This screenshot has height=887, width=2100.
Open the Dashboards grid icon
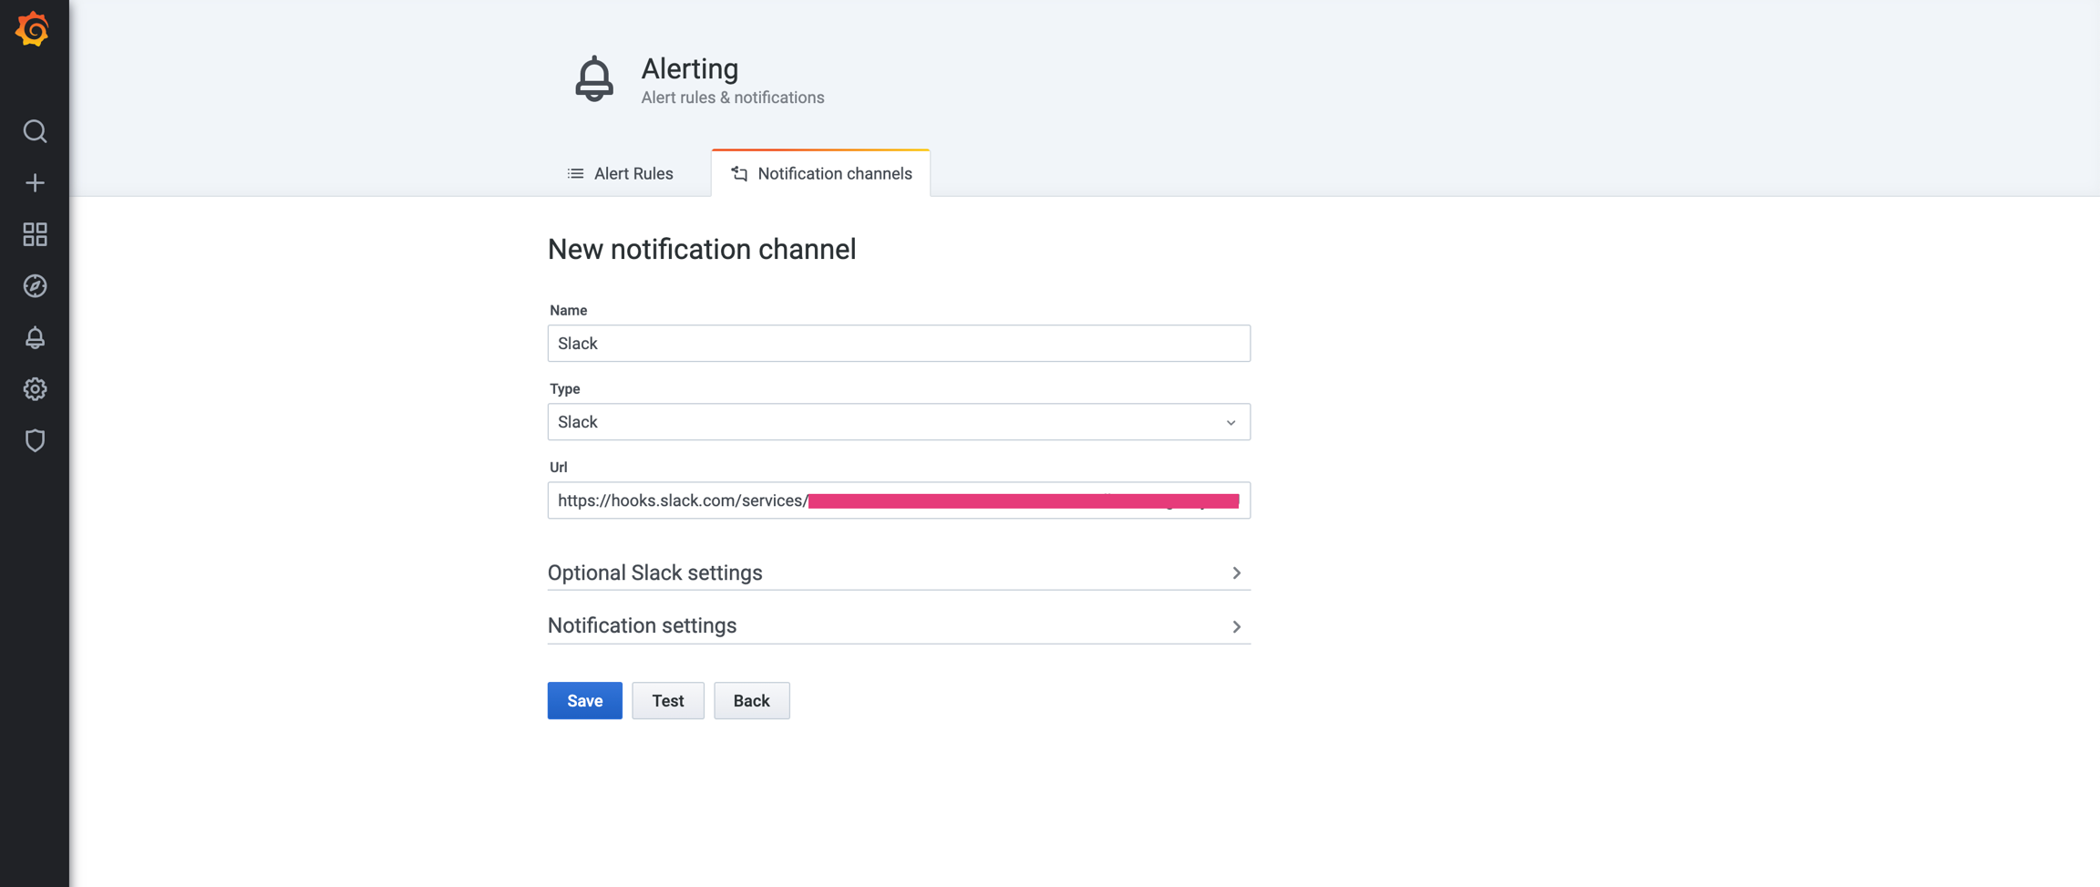click(x=35, y=234)
